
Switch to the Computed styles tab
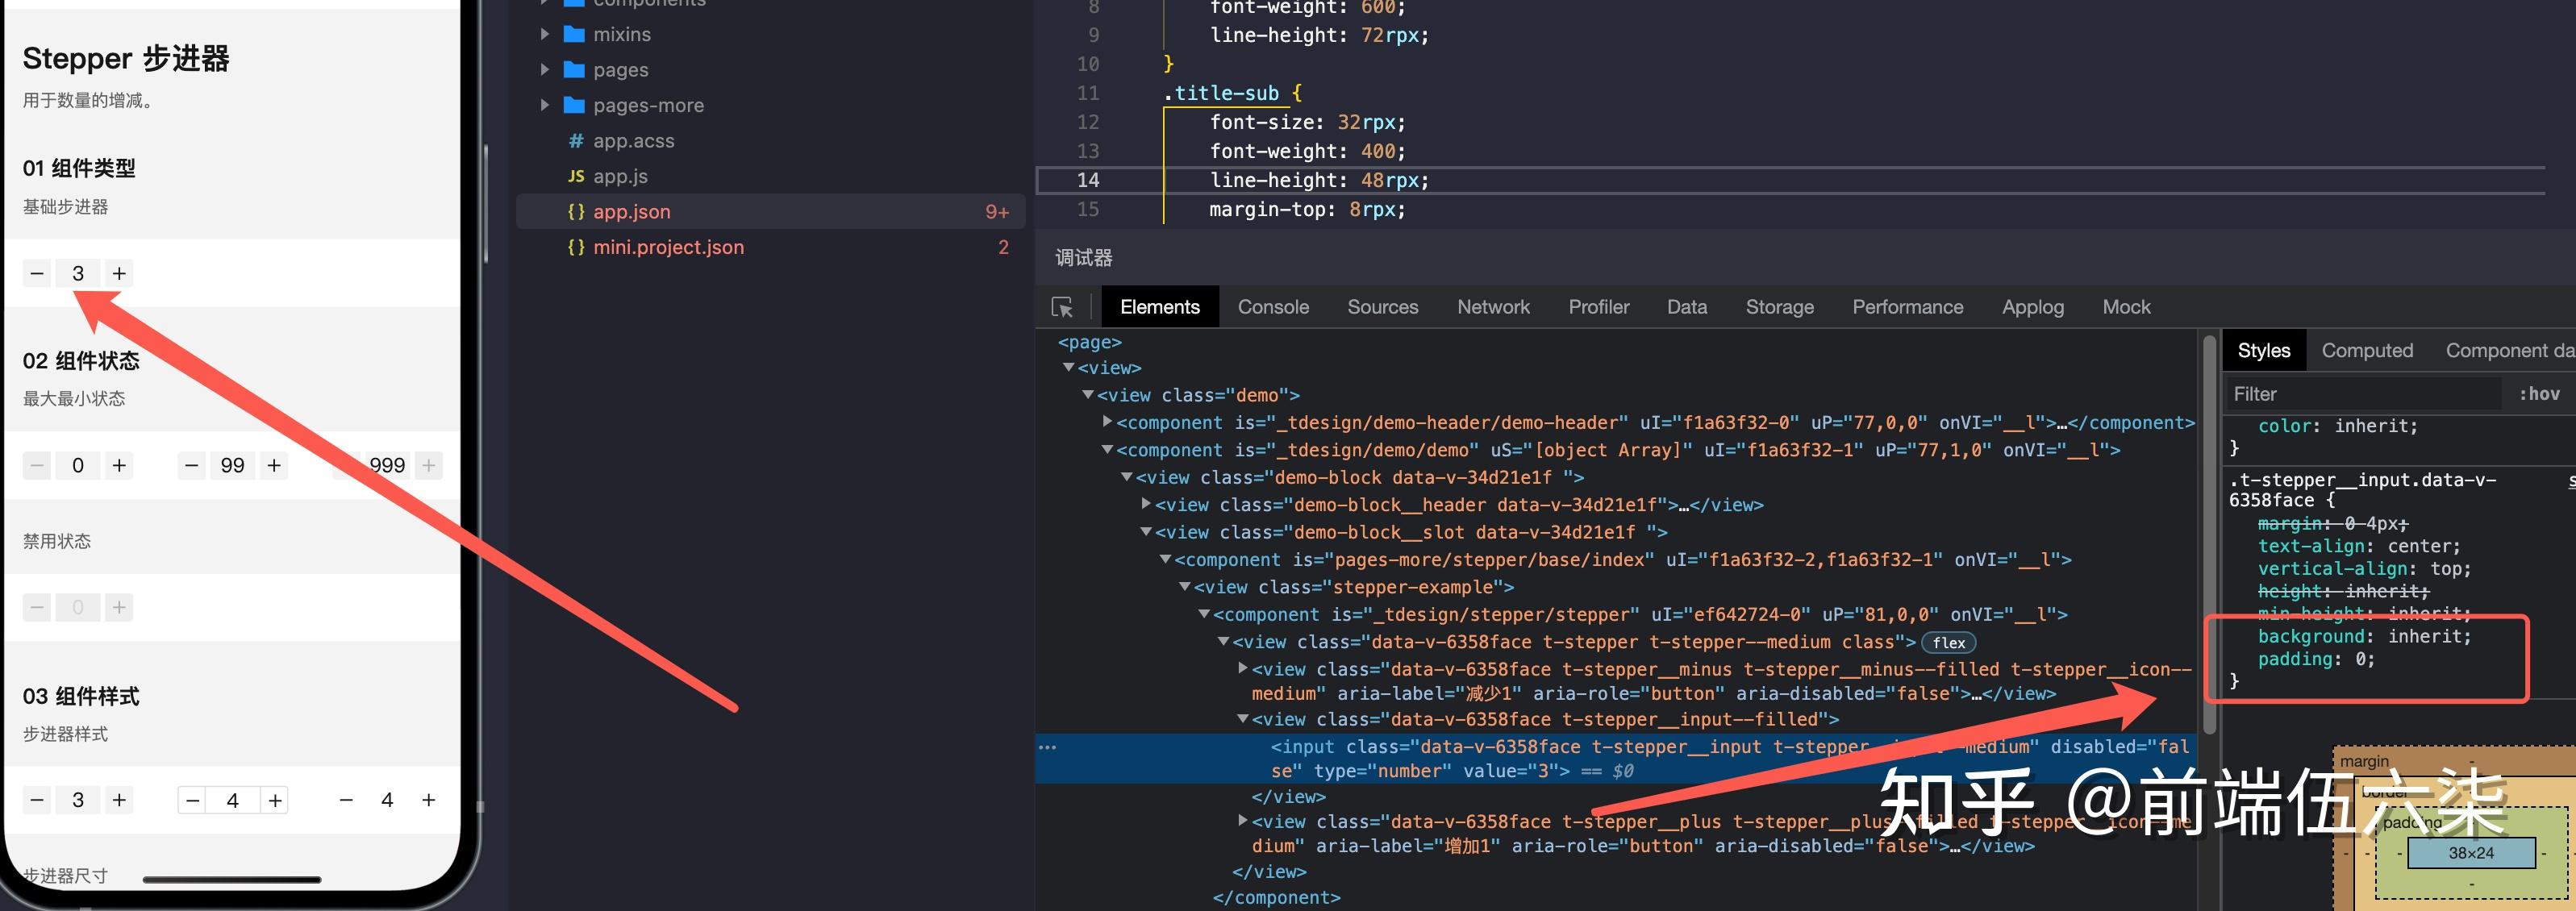(2366, 350)
